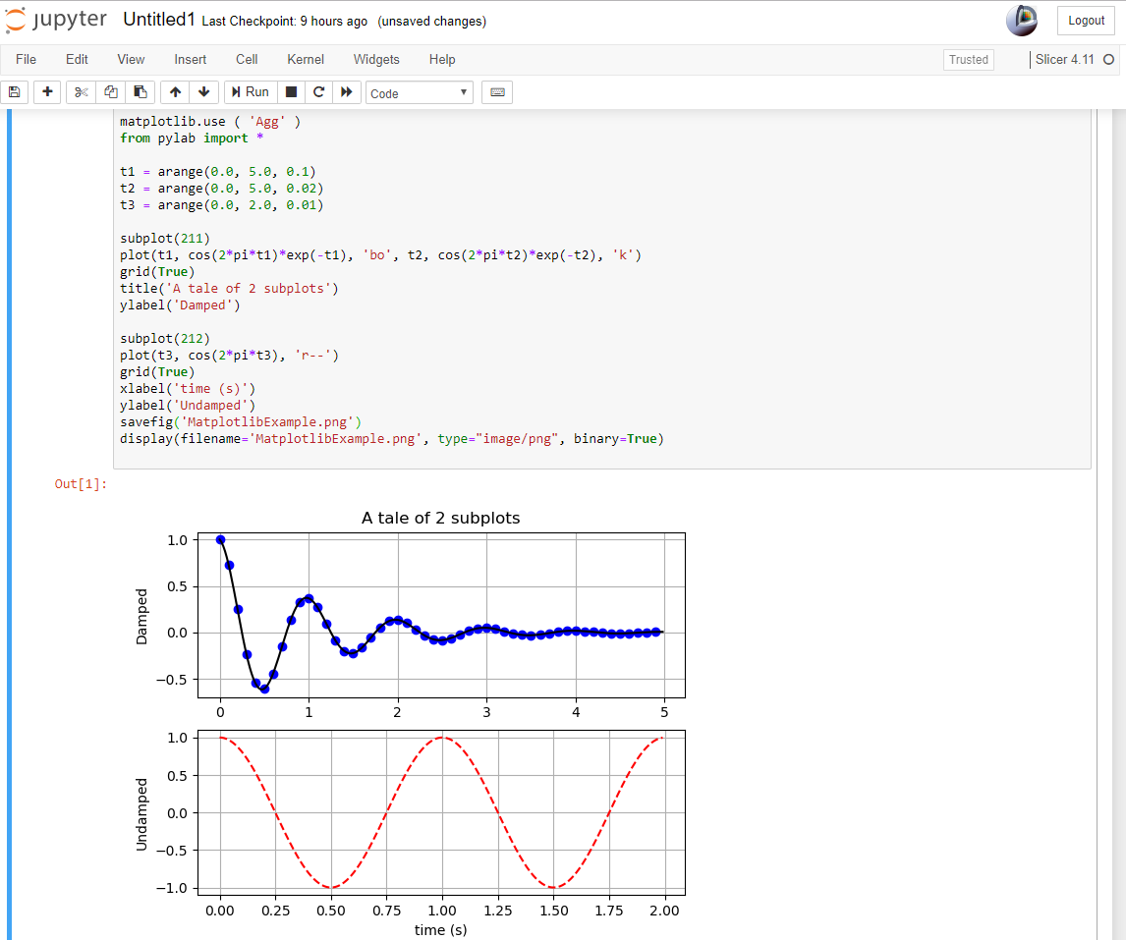Restart the kernel
The height and width of the screenshot is (940, 1126).
pyautogui.click(x=319, y=92)
